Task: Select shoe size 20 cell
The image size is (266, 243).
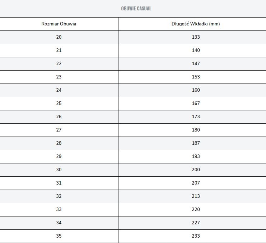Action: (59, 37)
